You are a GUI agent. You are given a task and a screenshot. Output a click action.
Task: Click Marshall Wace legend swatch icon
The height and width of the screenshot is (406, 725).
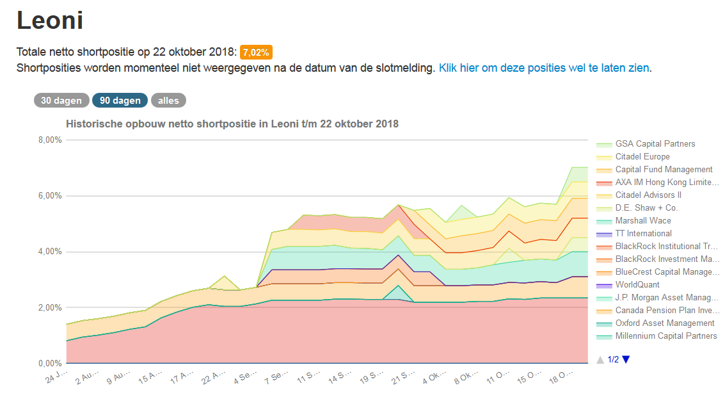[603, 222]
